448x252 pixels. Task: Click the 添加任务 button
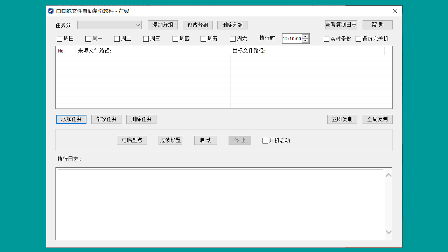pos(71,119)
